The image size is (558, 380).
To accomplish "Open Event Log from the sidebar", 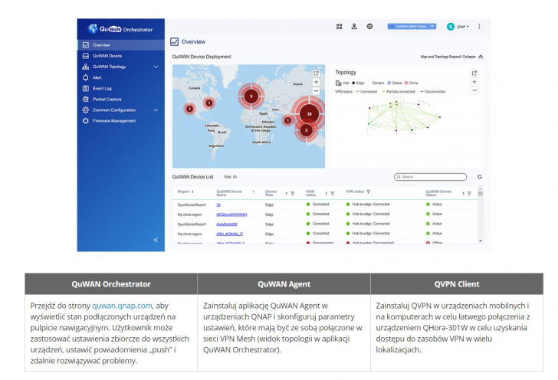I will [103, 88].
